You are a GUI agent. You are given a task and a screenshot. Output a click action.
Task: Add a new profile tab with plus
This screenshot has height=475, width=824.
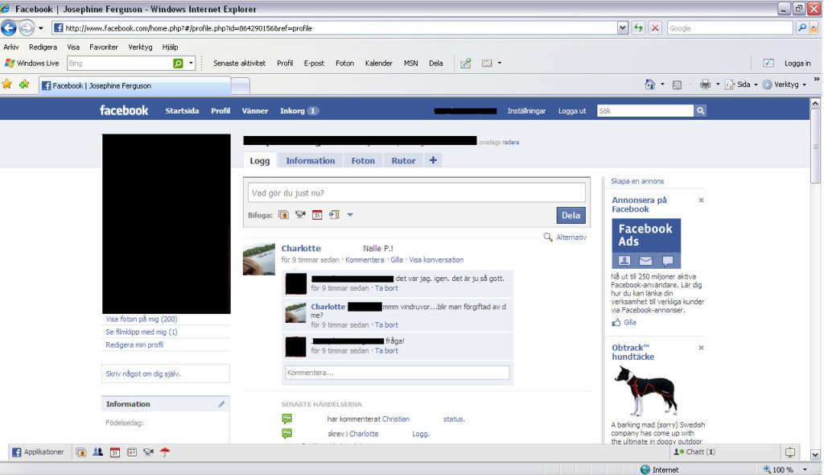pos(433,160)
